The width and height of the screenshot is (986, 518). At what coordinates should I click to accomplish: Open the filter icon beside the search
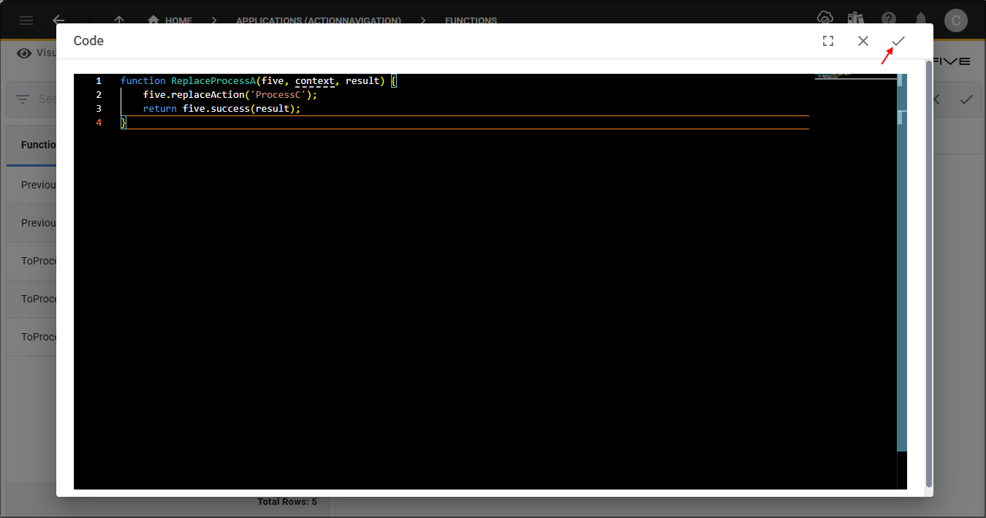coord(23,99)
